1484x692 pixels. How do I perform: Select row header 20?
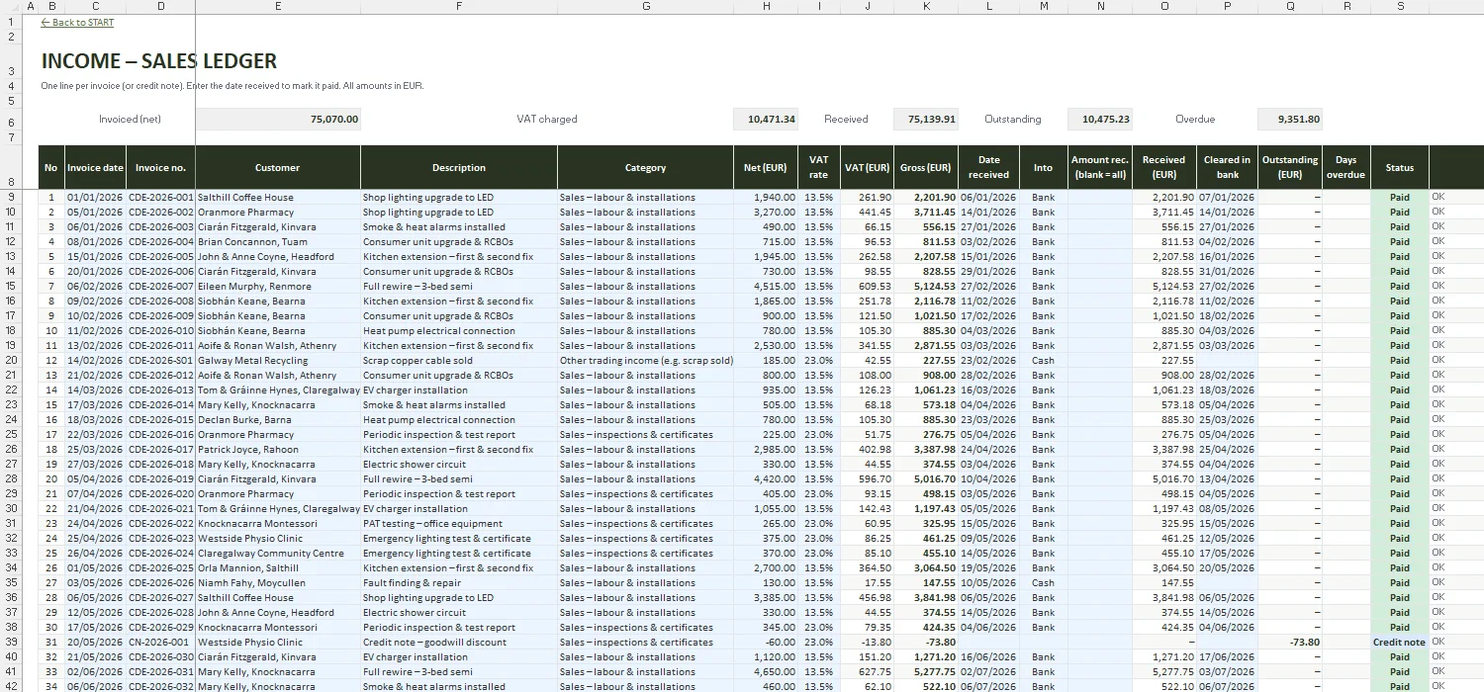click(x=11, y=361)
